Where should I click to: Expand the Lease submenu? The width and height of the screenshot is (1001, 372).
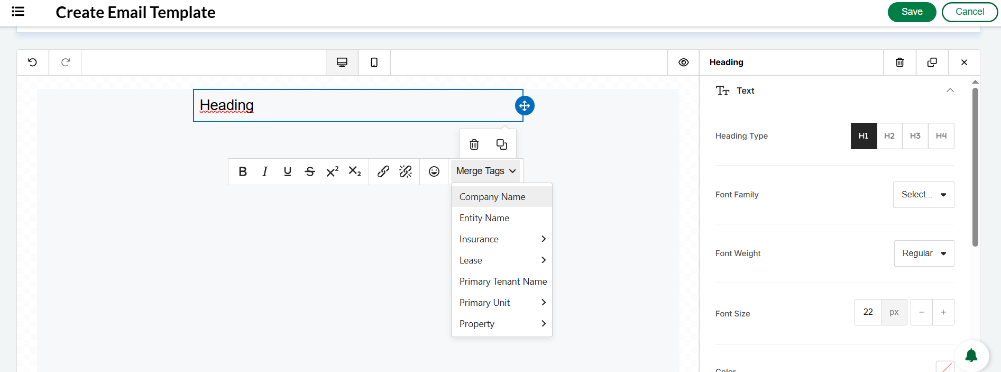(x=502, y=260)
